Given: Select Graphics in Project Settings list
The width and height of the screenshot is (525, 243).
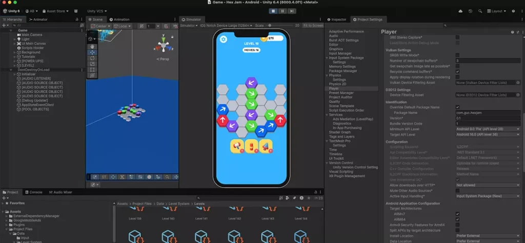Looking at the screenshot, I should [336, 49].
